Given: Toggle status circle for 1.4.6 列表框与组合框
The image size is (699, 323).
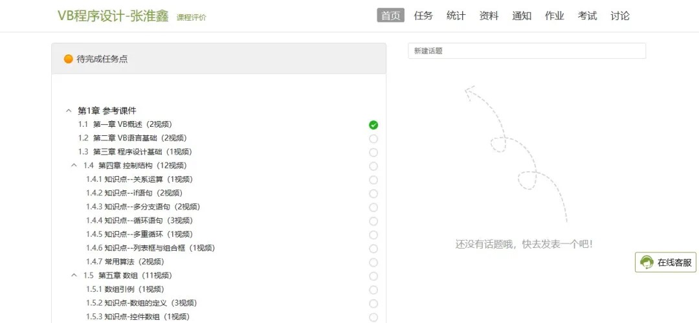Looking at the screenshot, I should click(x=373, y=249).
